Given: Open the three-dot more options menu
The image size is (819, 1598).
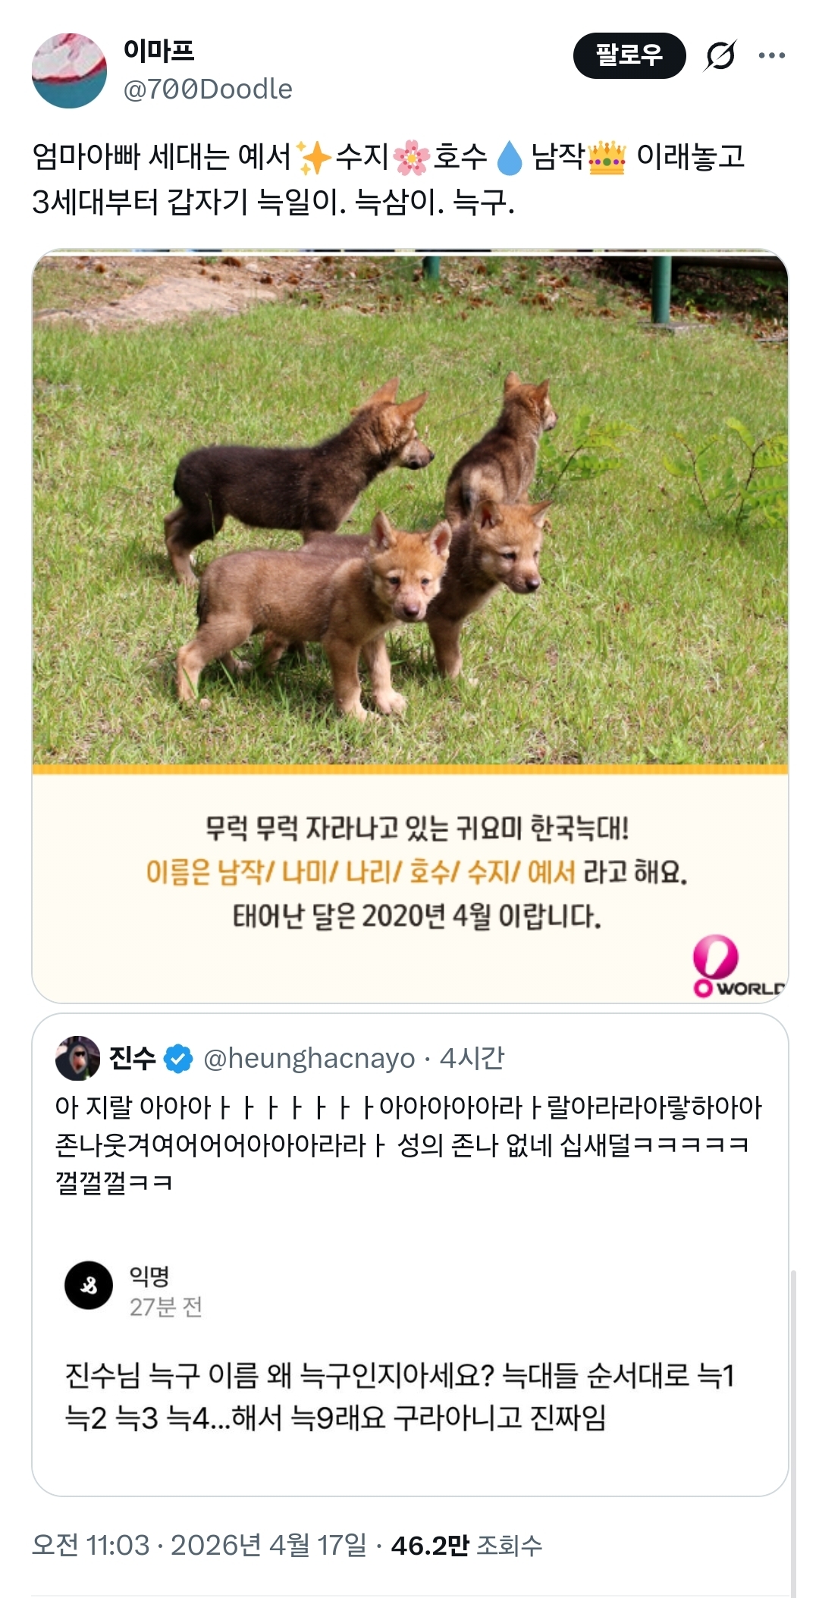Looking at the screenshot, I should pyautogui.click(x=772, y=55).
